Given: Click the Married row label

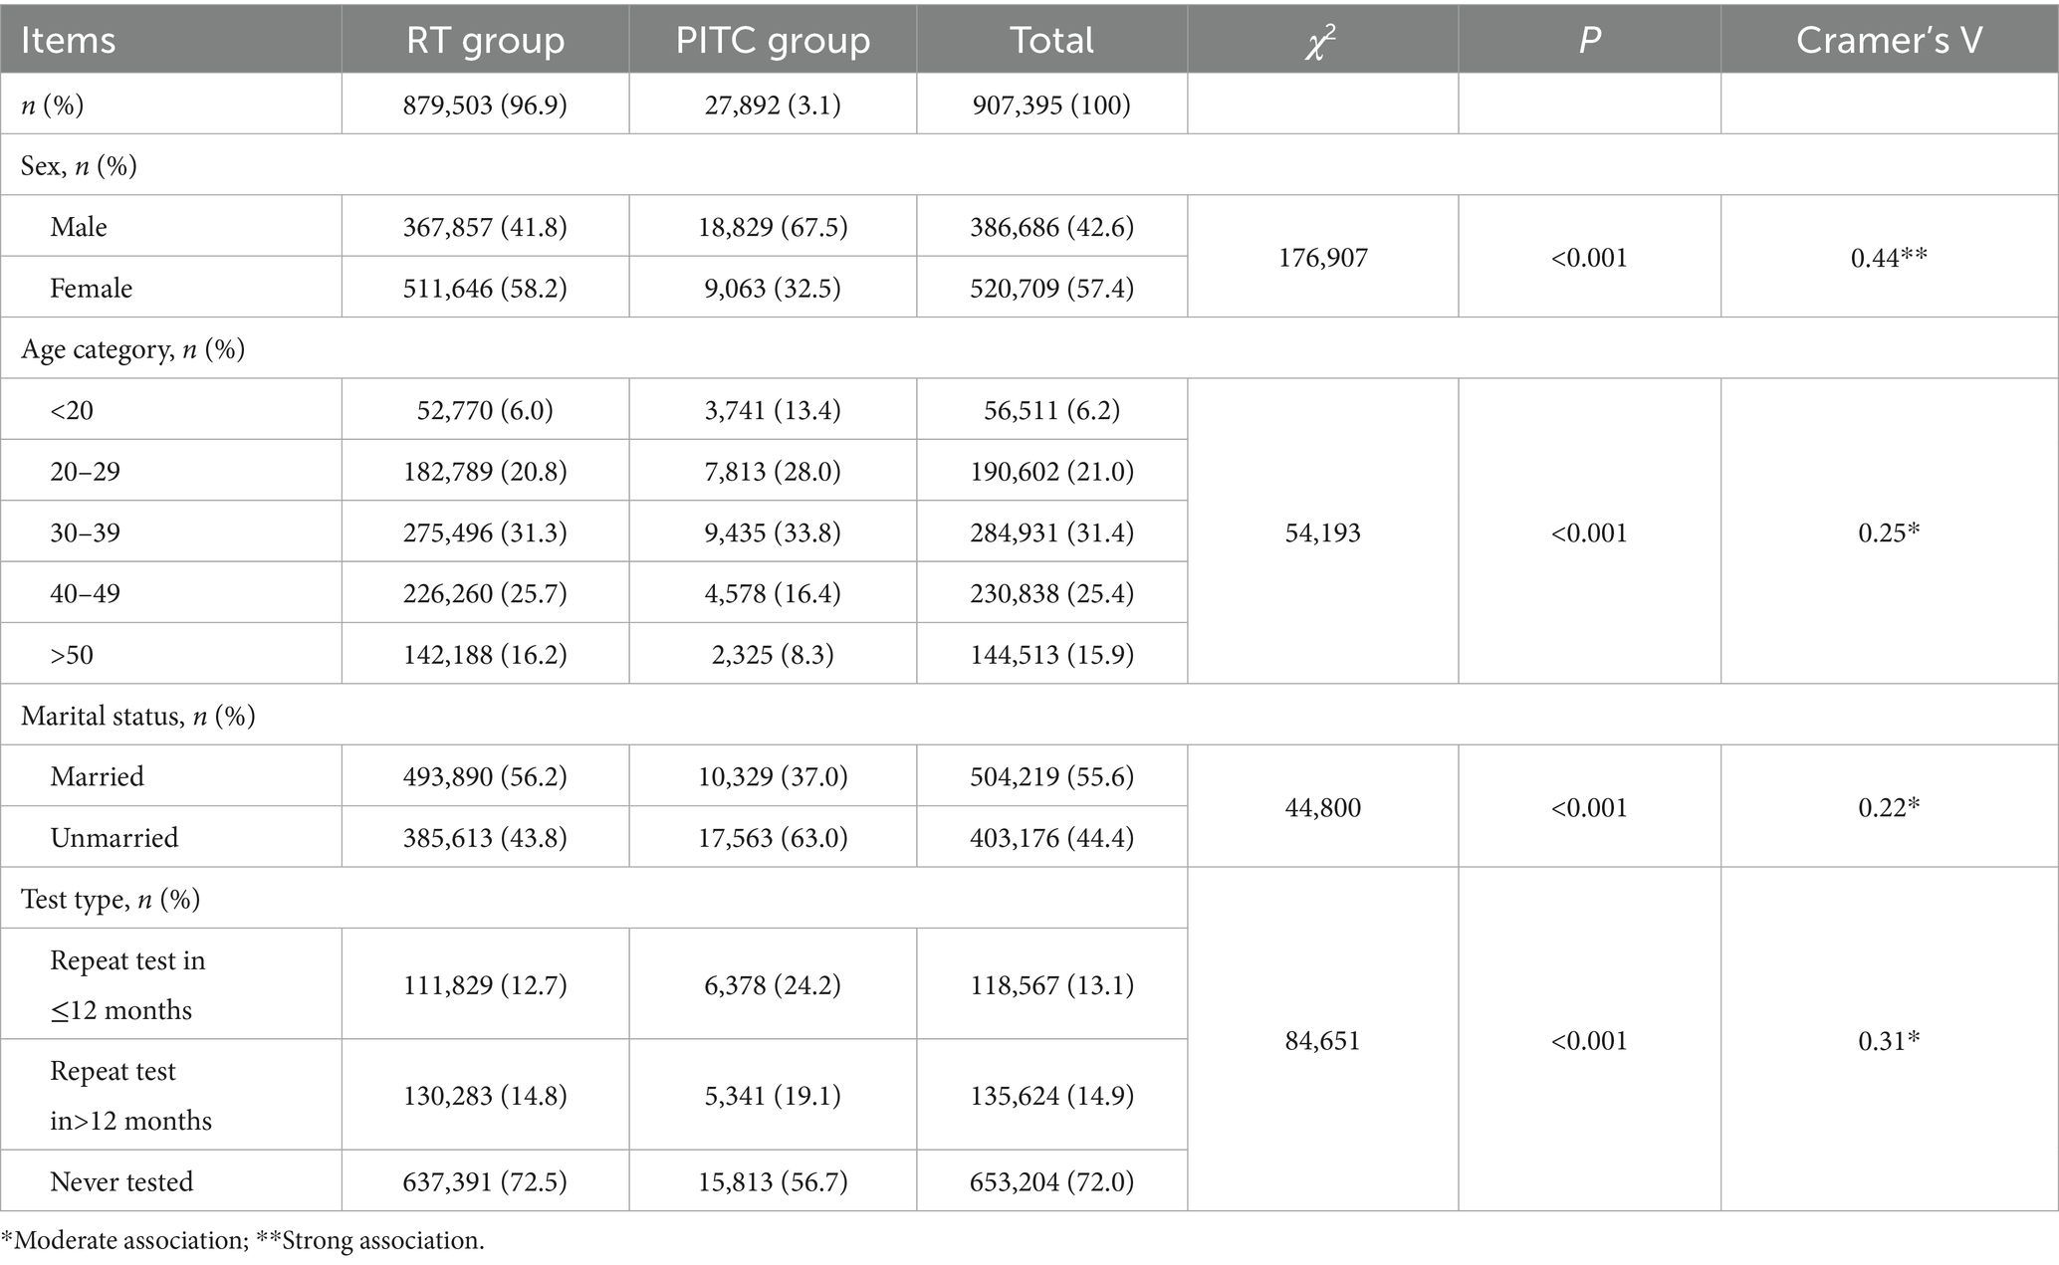Looking at the screenshot, I should pos(97,776).
